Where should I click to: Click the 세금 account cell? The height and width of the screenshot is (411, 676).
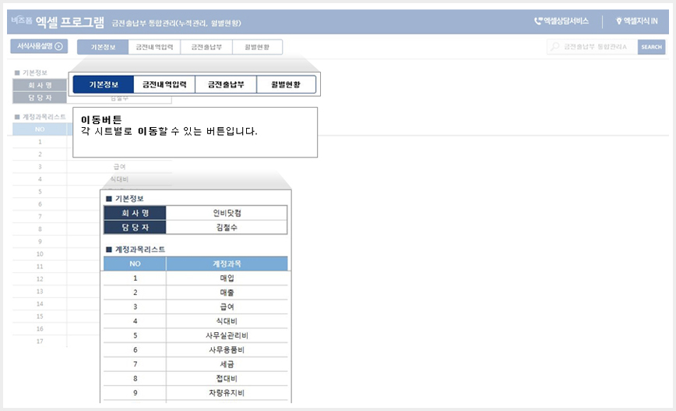(x=227, y=364)
